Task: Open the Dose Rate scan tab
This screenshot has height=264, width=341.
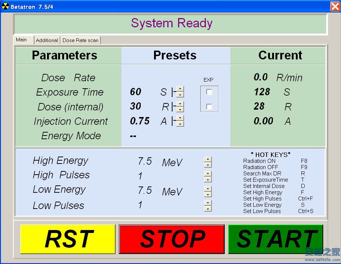Action: coord(80,40)
